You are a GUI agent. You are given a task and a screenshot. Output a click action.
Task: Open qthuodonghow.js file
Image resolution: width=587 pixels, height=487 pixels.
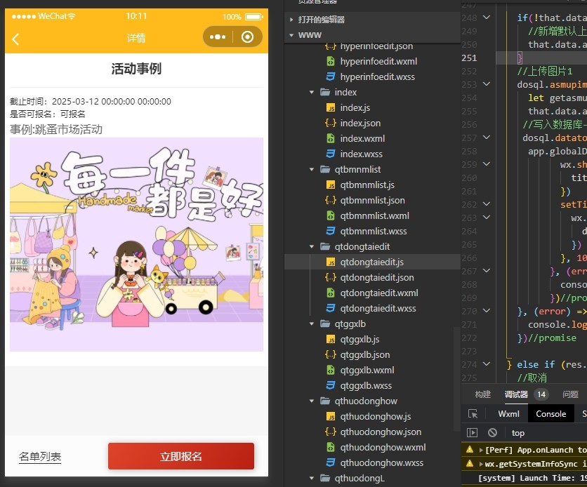pos(376,416)
